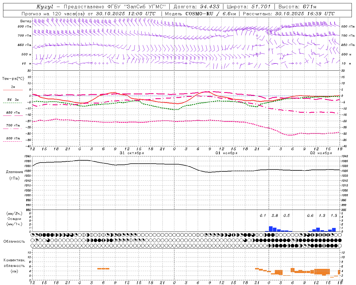Click the "0.1" three-hour precipitation value
The width and height of the screenshot is (356, 285).
[x=263, y=216]
